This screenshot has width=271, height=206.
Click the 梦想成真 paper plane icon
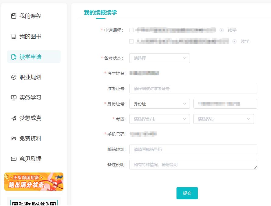point(13,118)
